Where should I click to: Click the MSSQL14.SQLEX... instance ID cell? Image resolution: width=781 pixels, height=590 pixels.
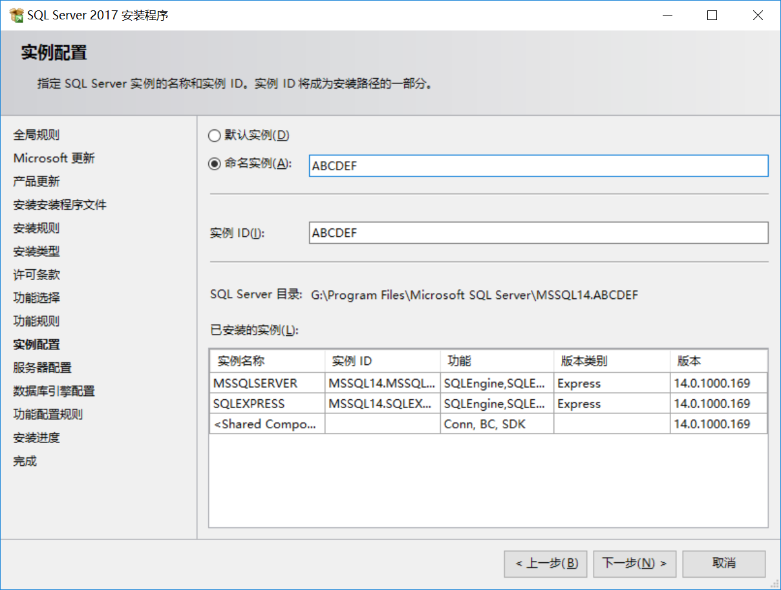coord(383,404)
